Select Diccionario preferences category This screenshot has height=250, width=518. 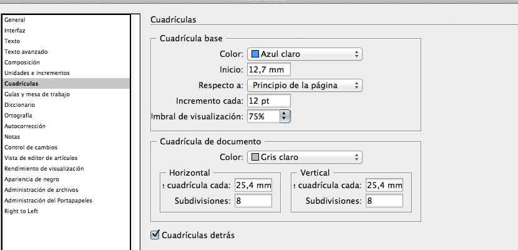19,104
